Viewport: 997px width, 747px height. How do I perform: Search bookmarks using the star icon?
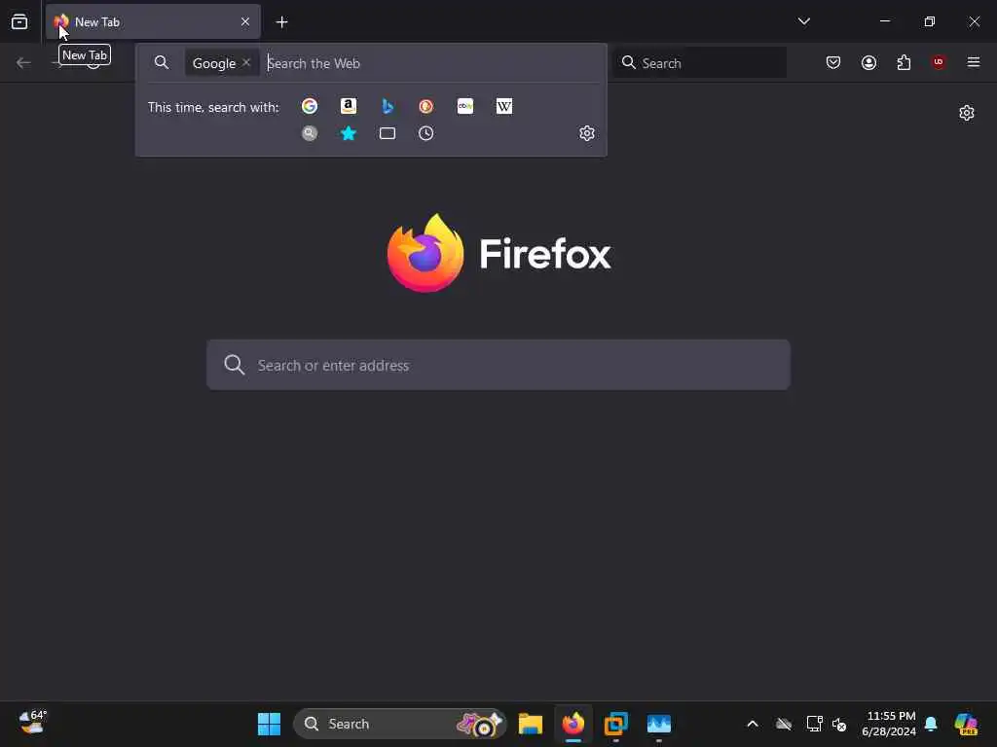coord(349,133)
